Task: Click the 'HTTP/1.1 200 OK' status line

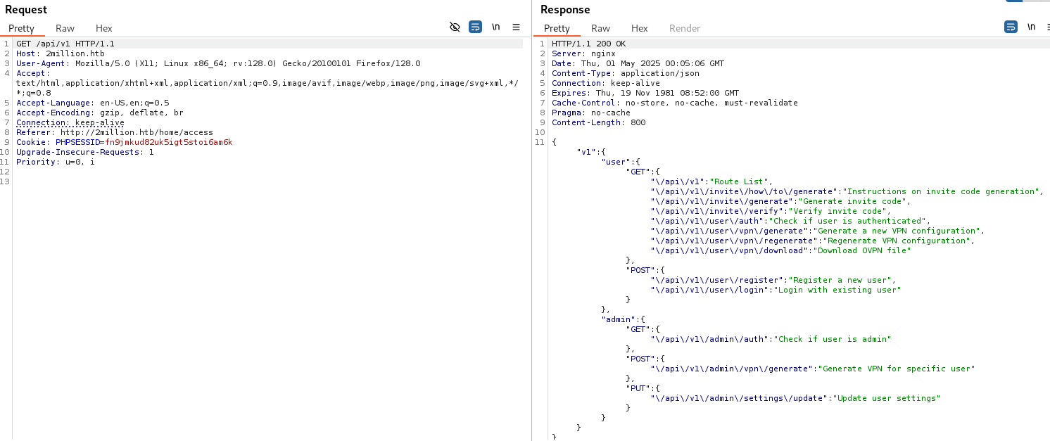Action: tap(588, 44)
